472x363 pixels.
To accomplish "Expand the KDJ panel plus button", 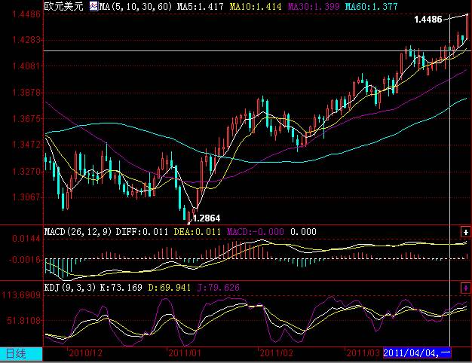I will pyautogui.click(x=465, y=288).
